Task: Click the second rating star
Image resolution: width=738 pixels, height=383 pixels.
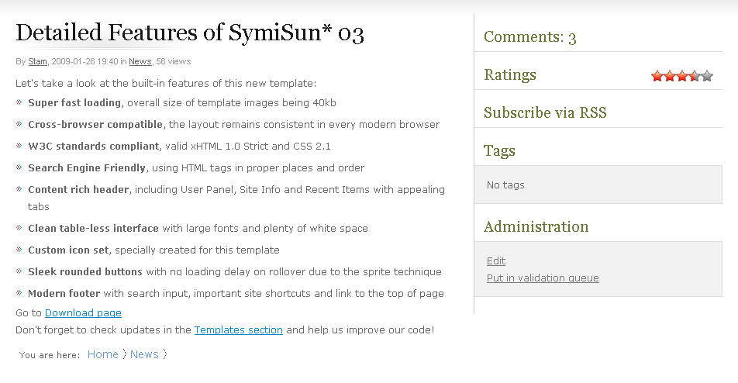Action: tap(670, 76)
